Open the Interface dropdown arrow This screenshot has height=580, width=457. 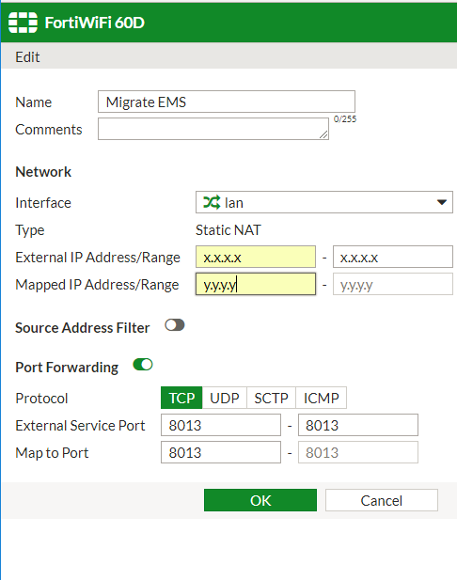pos(441,202)
